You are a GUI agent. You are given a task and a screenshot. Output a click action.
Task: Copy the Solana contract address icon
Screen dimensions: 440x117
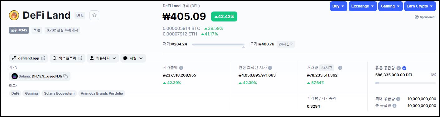66,76
